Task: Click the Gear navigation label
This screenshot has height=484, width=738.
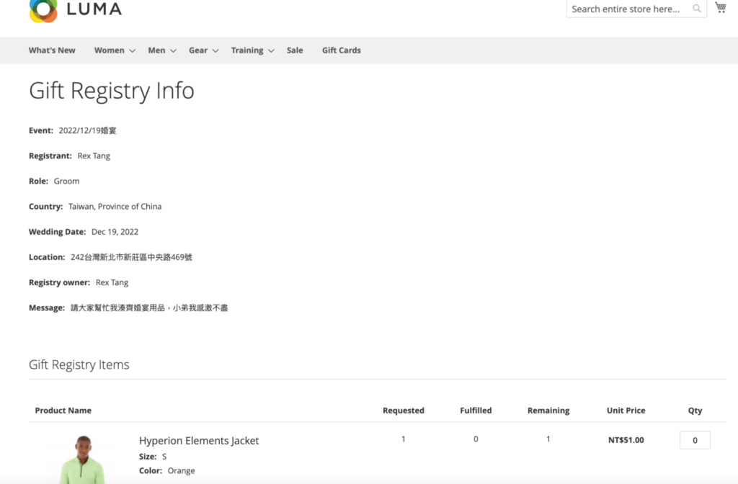Action: click(198, 50)
